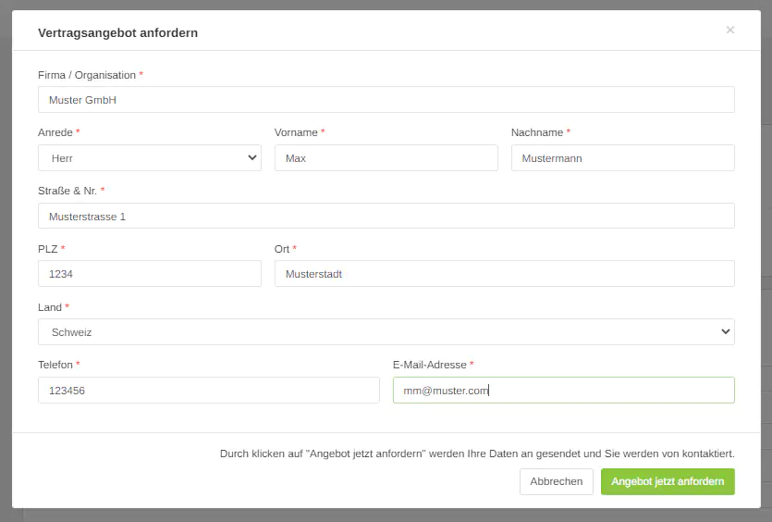Screen dimensions: 772x522
Task: Submit with Angebot jetzt anfordern button
Action: (x=668, y=481)
